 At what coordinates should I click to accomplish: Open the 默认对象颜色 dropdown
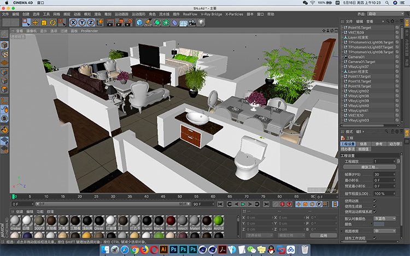coord(385,218)
